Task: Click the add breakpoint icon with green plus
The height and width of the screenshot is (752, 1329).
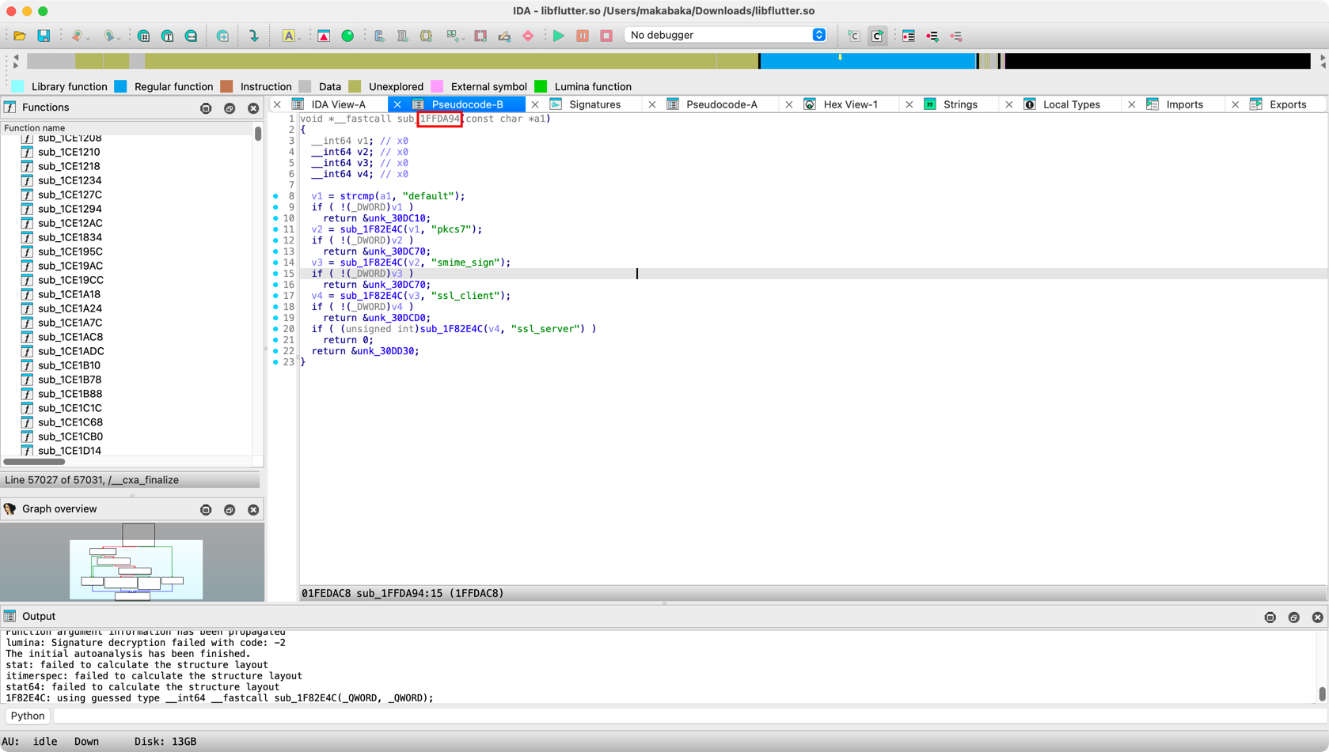Action: [x=932, y=36]
